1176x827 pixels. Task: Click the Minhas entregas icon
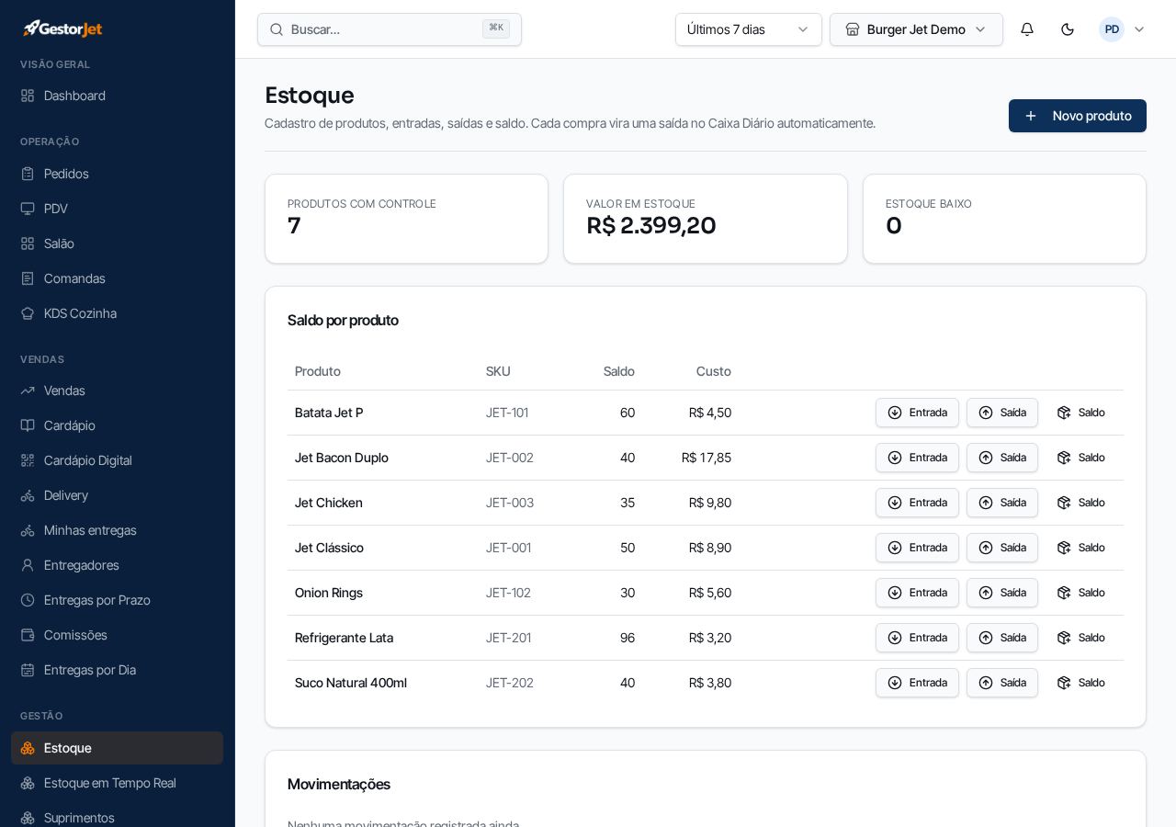(28, 530)
